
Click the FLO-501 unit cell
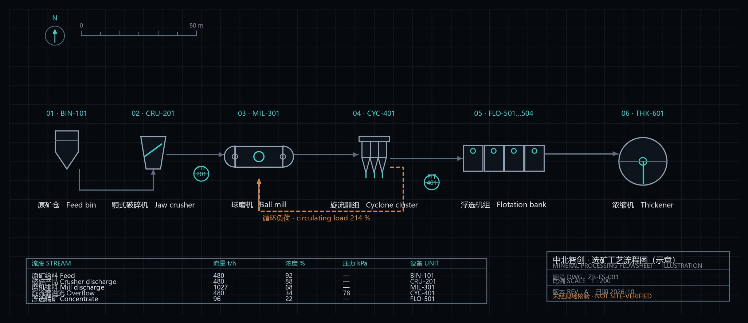point(422,299)
